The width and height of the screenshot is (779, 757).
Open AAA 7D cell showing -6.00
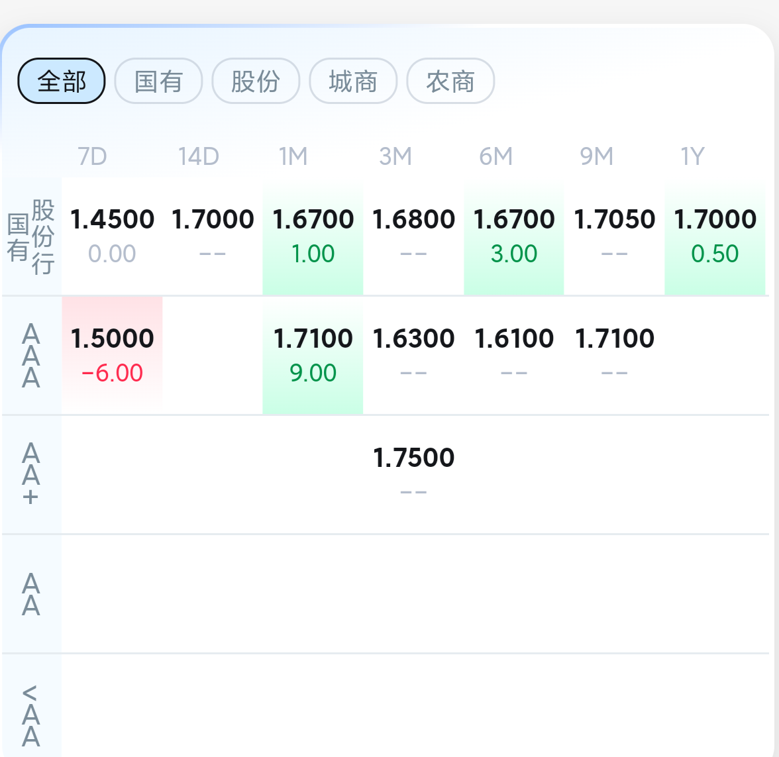(x=112, y=356)
